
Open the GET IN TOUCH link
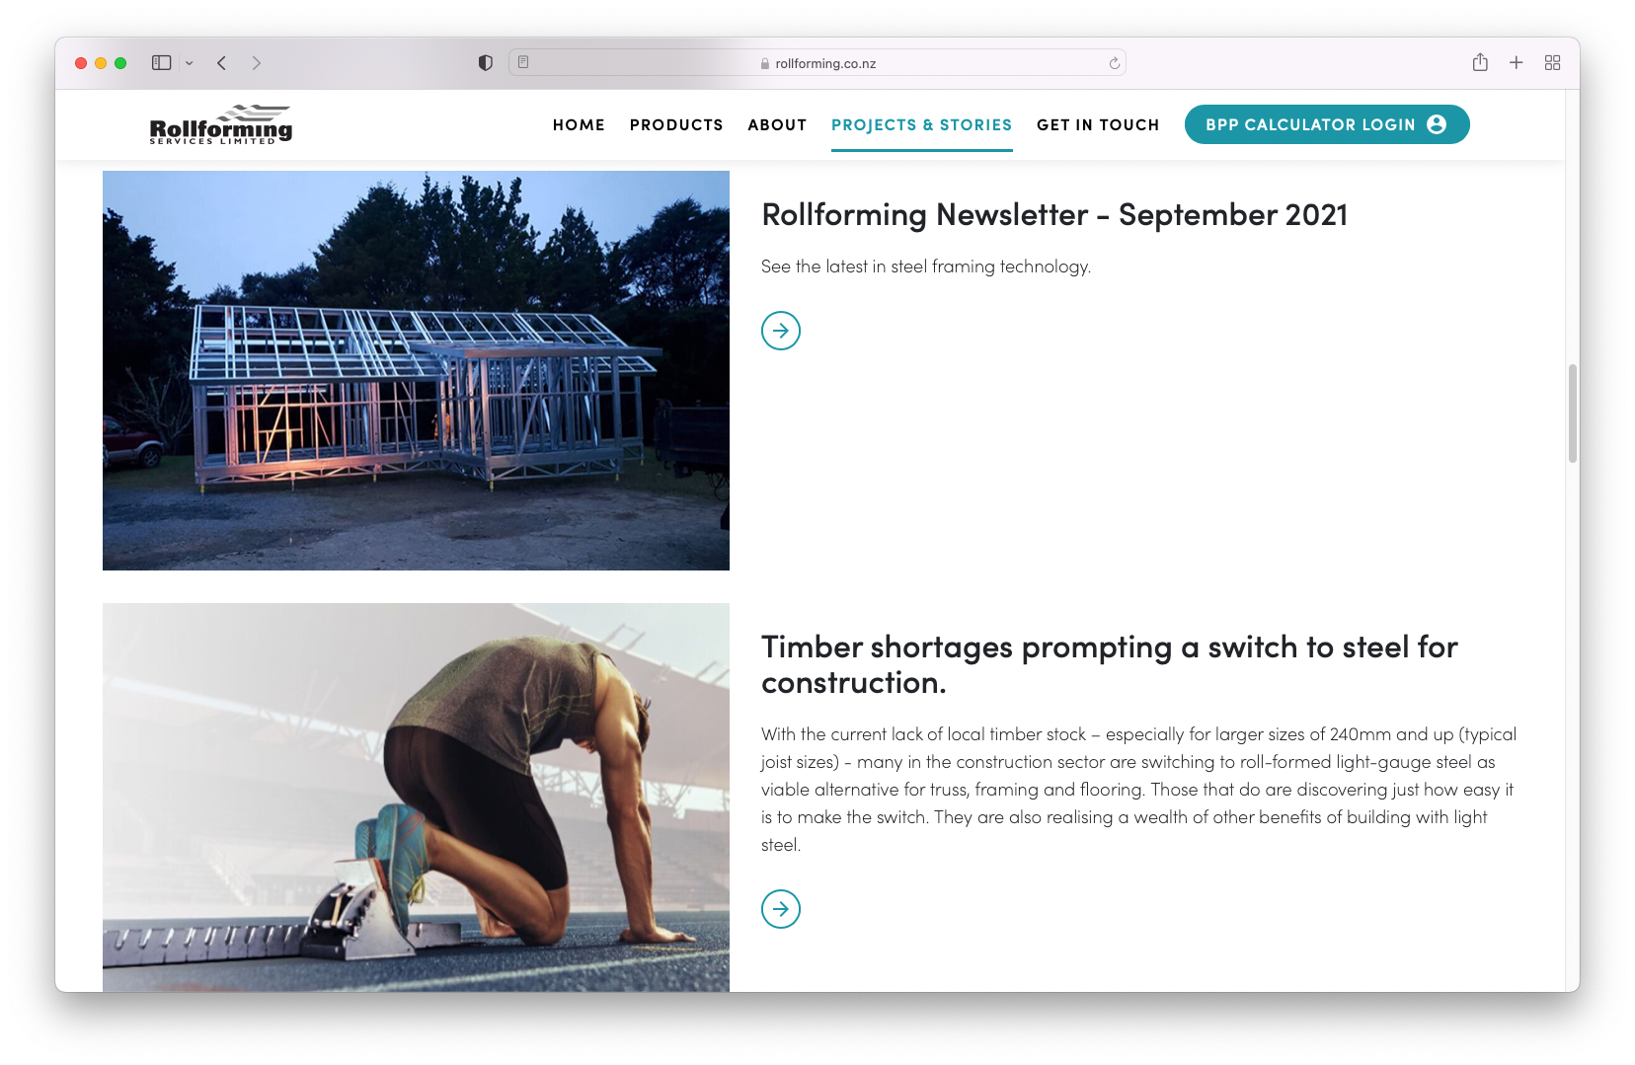[x=1098, y=125]
